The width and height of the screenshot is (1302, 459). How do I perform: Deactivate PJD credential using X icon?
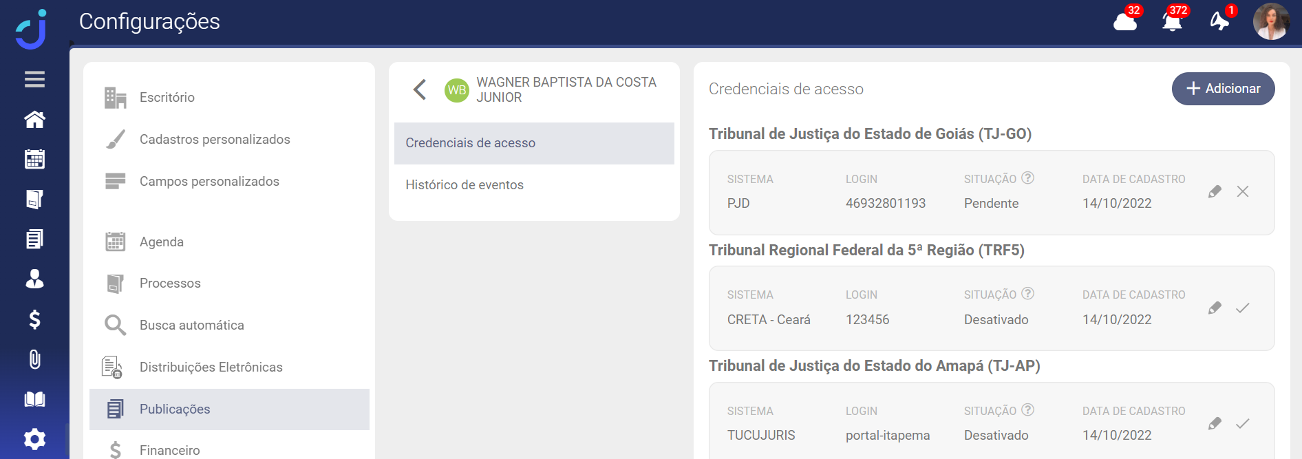[x=1242, y=192]
